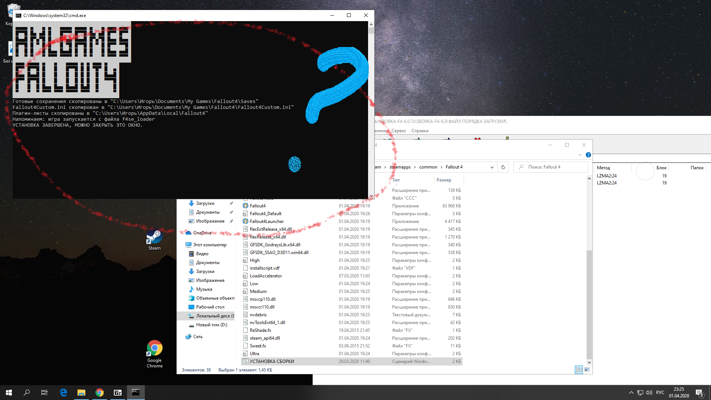
Task: Open the Справка menu in 7-Zip
Action: click(420, 131)
